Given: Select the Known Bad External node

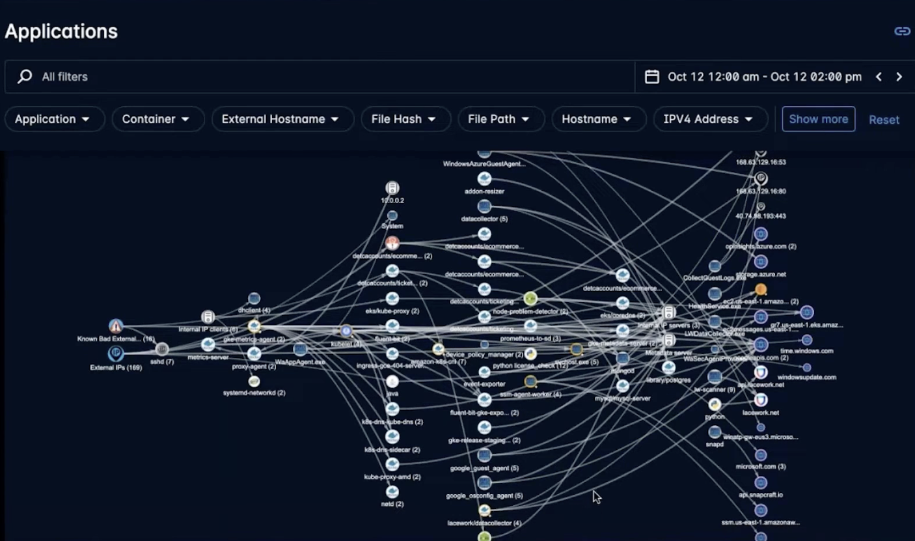Looking at the screenshot, I should [116, 326].
